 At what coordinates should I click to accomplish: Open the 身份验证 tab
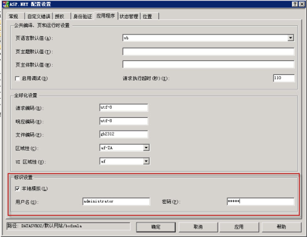(x=83, y=16)
